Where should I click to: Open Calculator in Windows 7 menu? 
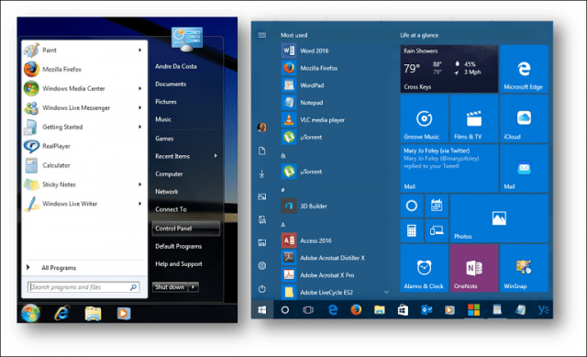tap(84, 165)
